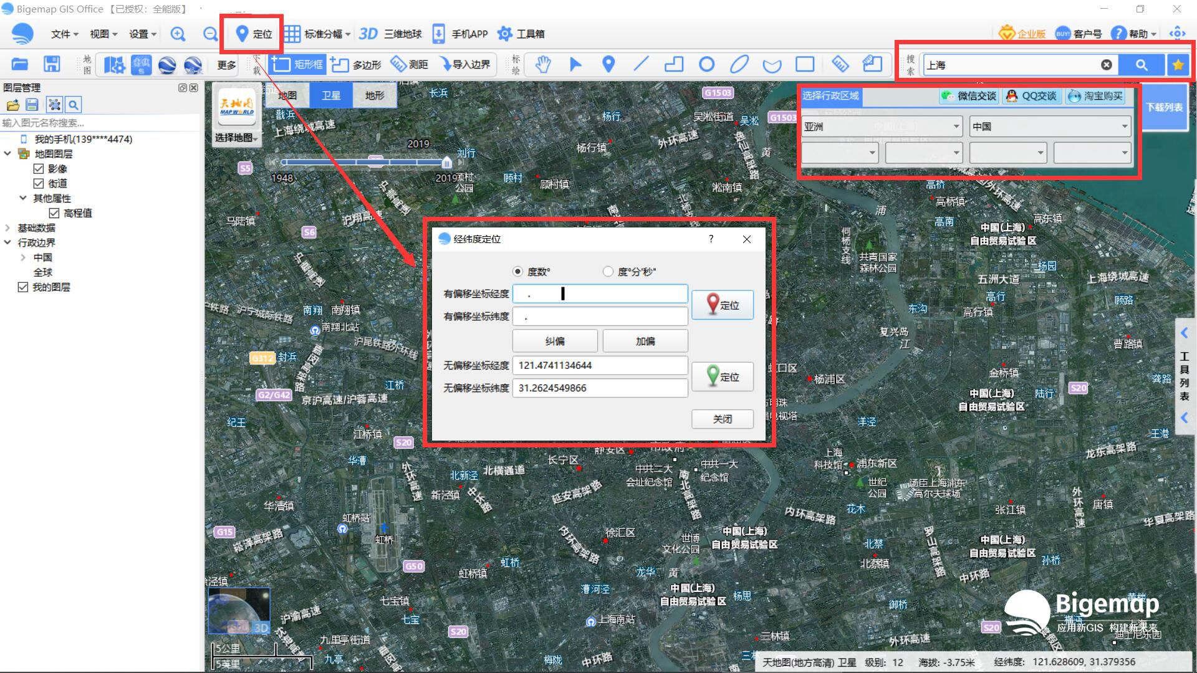Screen dimensions: 1197x673
Task: Select the draw circle tool
Action: (x=706, y=64)
